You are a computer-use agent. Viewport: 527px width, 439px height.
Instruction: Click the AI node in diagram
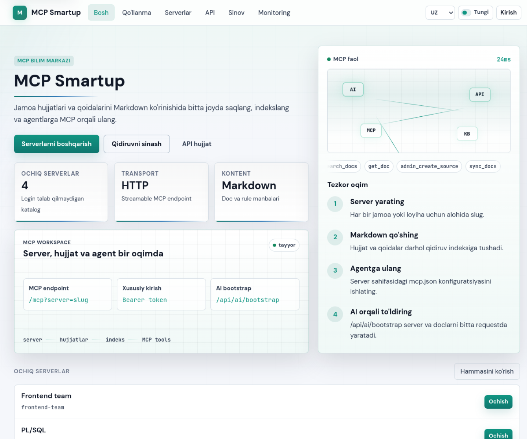coord(353,89)
